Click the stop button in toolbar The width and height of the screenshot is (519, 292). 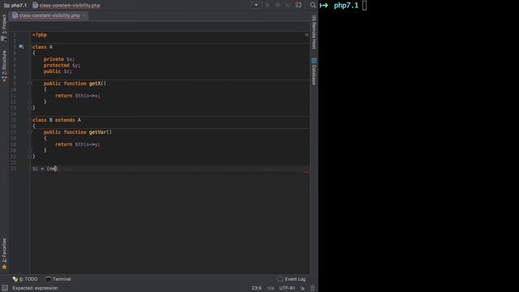[x=288, y=6]
